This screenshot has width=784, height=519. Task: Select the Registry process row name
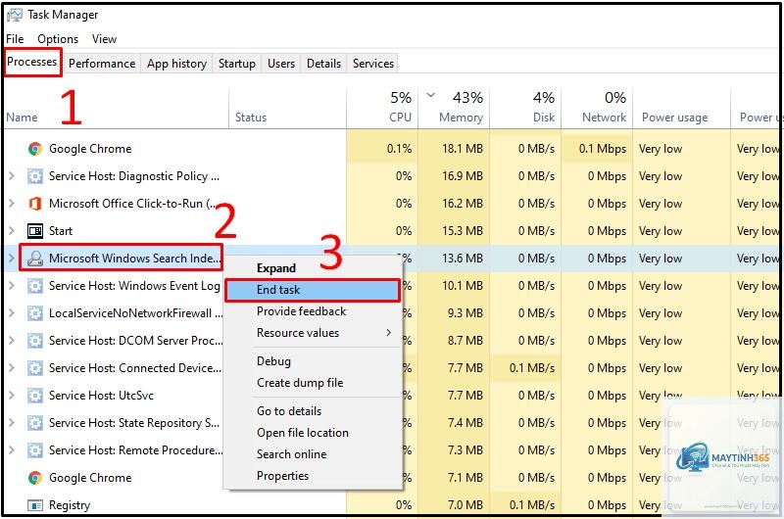tap(70, 505)
